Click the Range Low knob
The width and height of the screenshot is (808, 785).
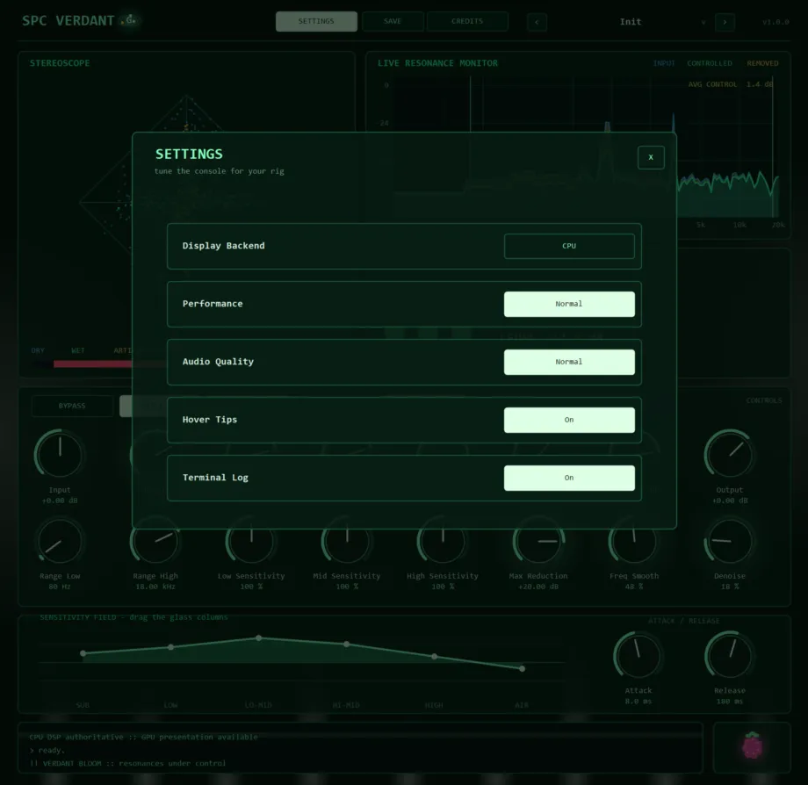point(60,541)
